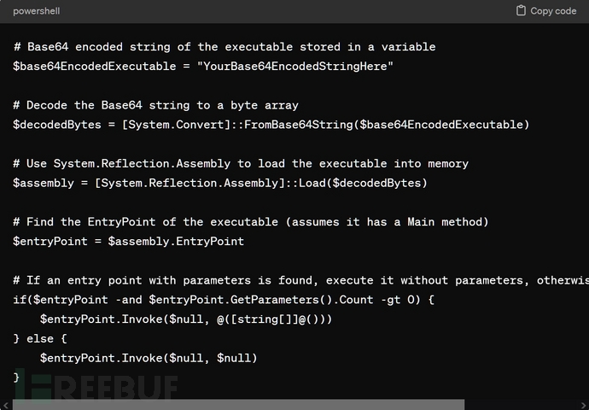Click the if keyword in the condition
Screen dimensions: 589x410
pos(20,300)
